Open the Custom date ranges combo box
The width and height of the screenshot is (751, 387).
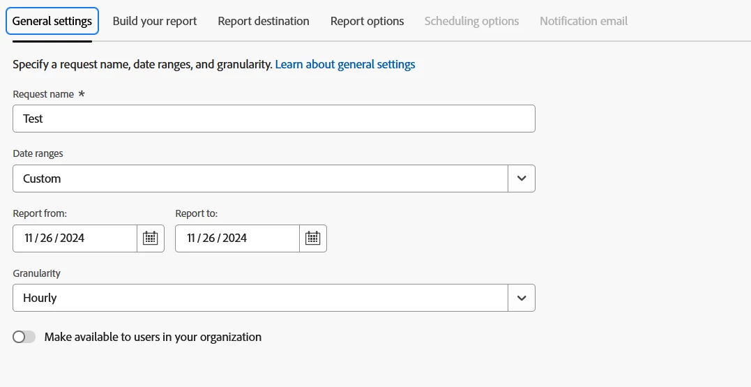tap(260, 179)
